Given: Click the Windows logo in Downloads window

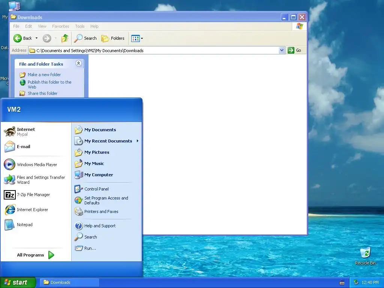Looking at the screenshot, I should coord(299,26).
